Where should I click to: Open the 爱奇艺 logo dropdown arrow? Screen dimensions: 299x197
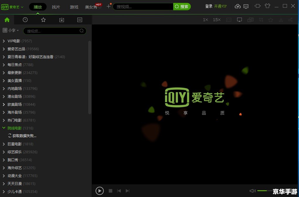[22, 7]
